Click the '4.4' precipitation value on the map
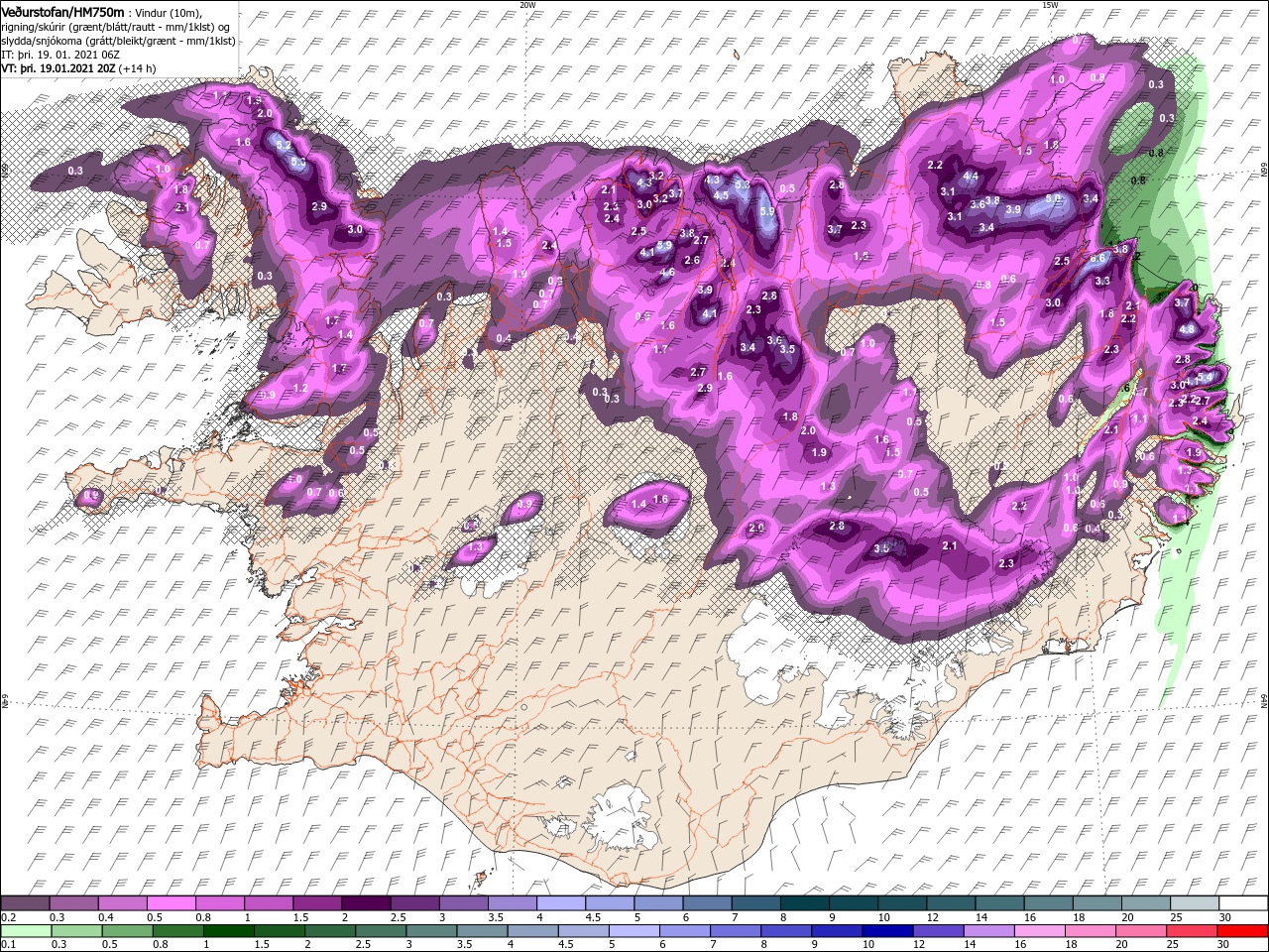The width and height of the screenshot is (1269, 952). click(x=972, y=177)
